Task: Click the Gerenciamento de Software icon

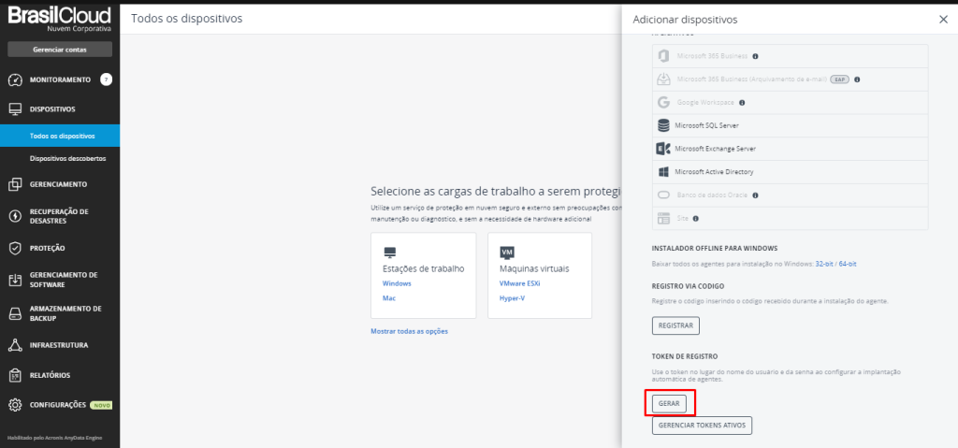Action: [15, 280]
